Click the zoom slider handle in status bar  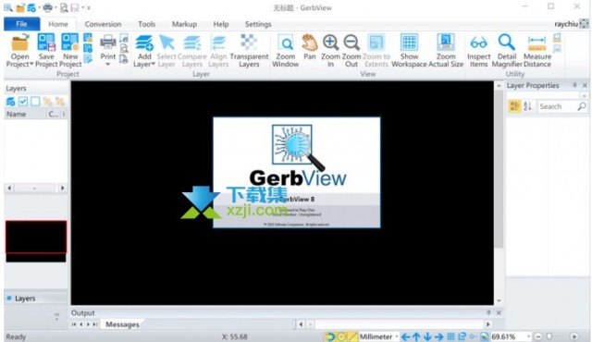pyautogui.click(x=549, y=336)
